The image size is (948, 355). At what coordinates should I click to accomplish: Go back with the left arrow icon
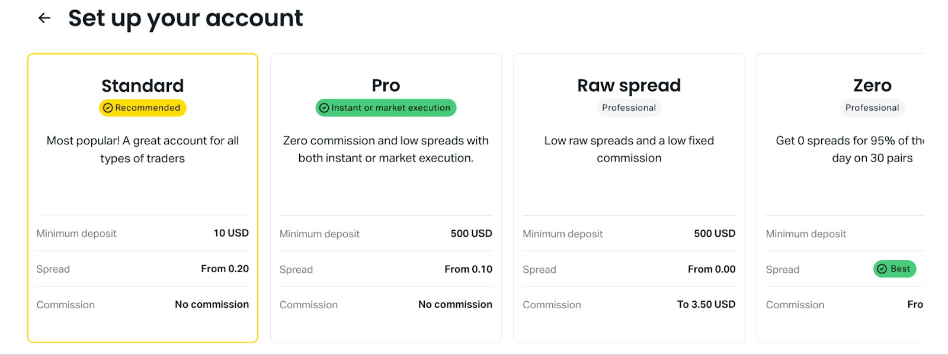click(44, 18)
